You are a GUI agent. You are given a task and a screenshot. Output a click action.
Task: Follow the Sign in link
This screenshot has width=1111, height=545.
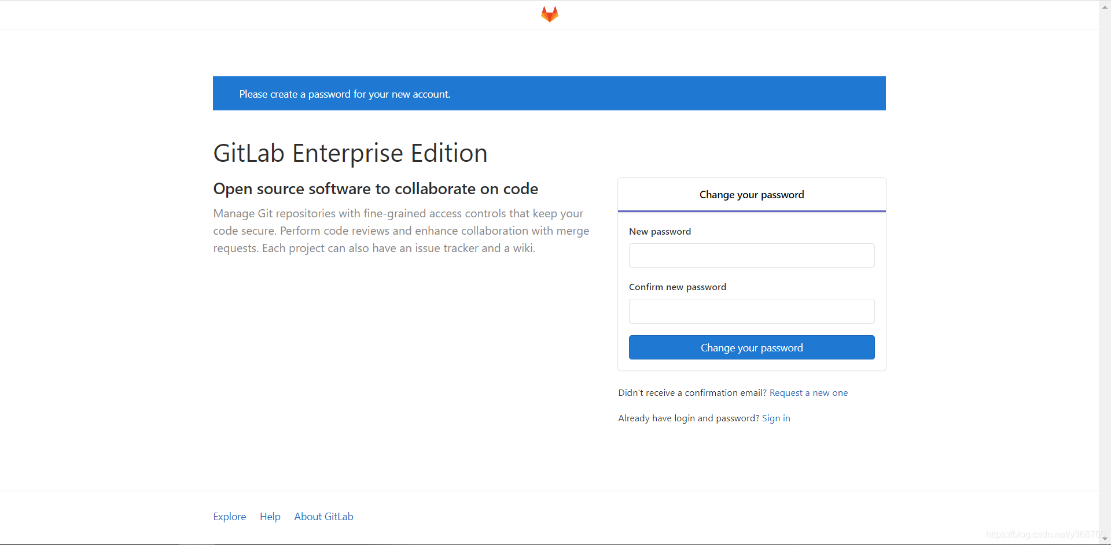776,418
